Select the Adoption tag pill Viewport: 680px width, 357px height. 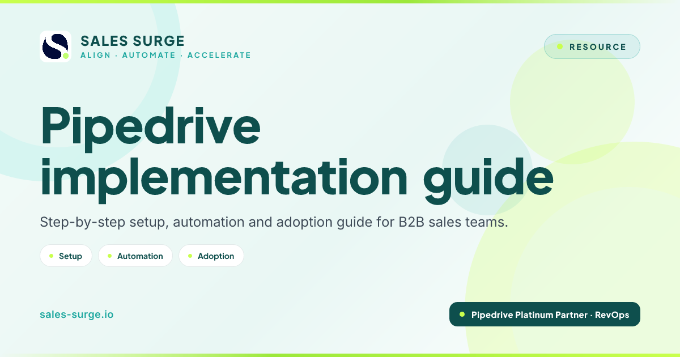point(211,256)
